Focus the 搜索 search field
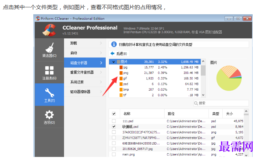Image resolution: width=260 pixels, height=158 pixels. [221, 103]
